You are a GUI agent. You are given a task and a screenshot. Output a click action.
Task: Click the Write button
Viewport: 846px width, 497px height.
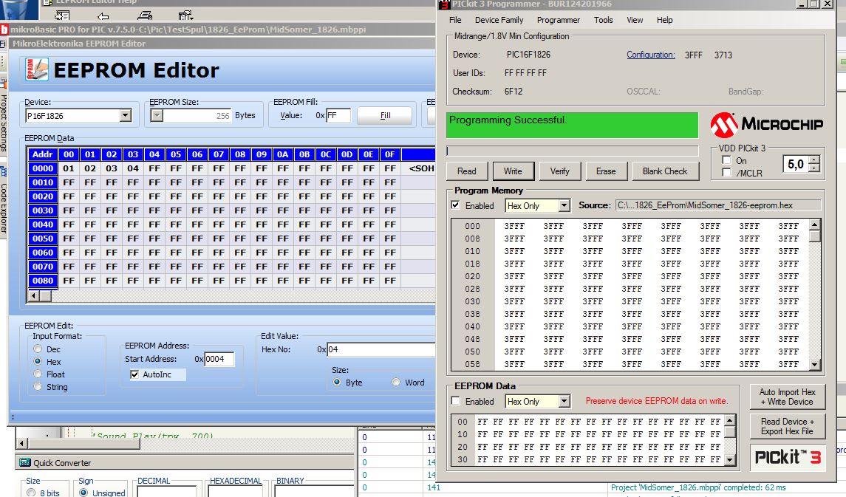coord(513,171)
